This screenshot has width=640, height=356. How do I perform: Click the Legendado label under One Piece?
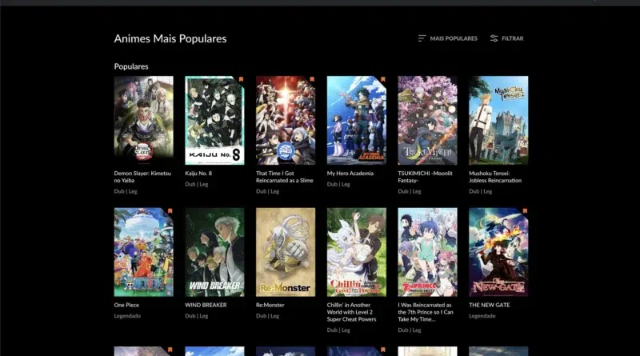pos(127,316)
